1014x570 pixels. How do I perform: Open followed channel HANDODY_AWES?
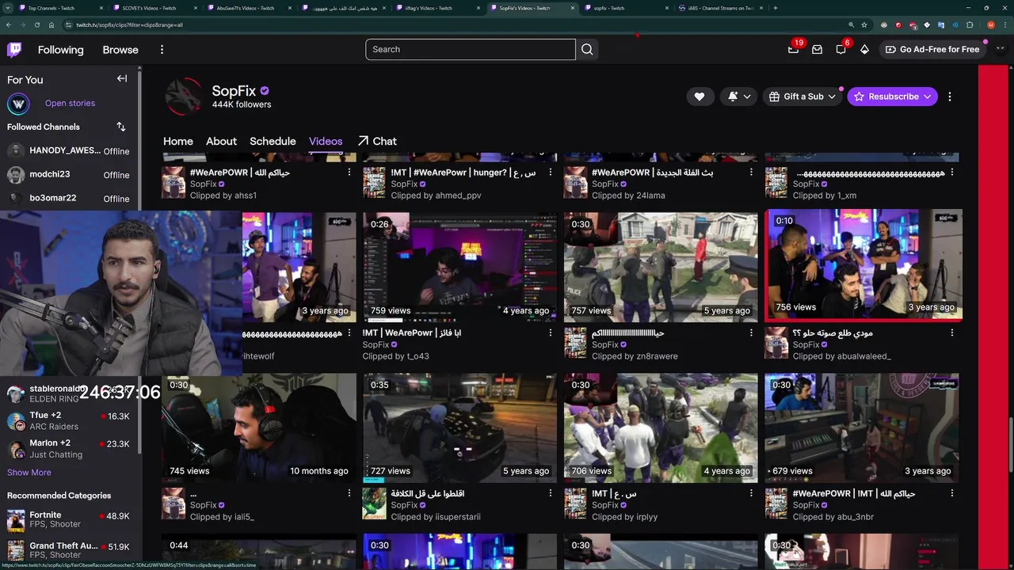pos(68,150)
